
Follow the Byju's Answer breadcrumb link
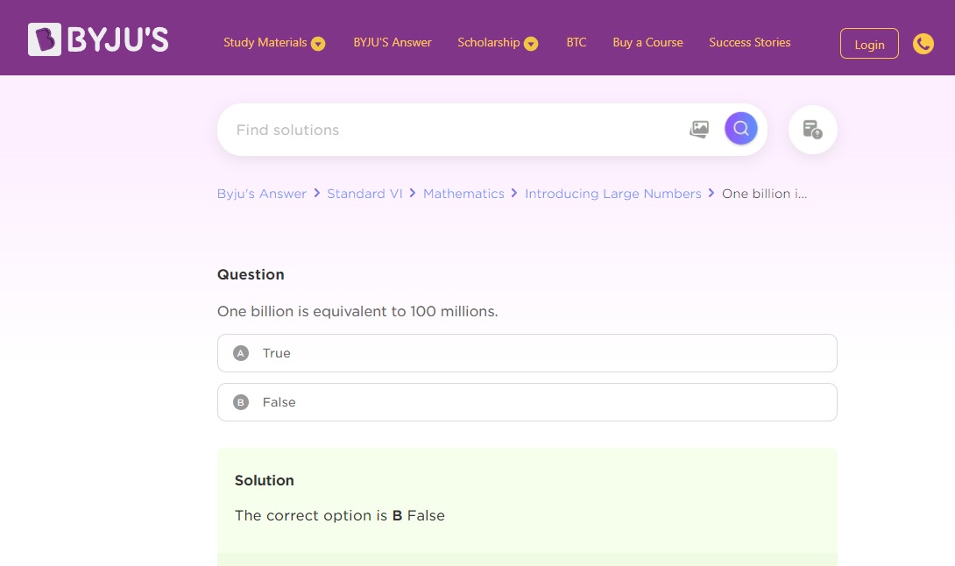point(261,194)
